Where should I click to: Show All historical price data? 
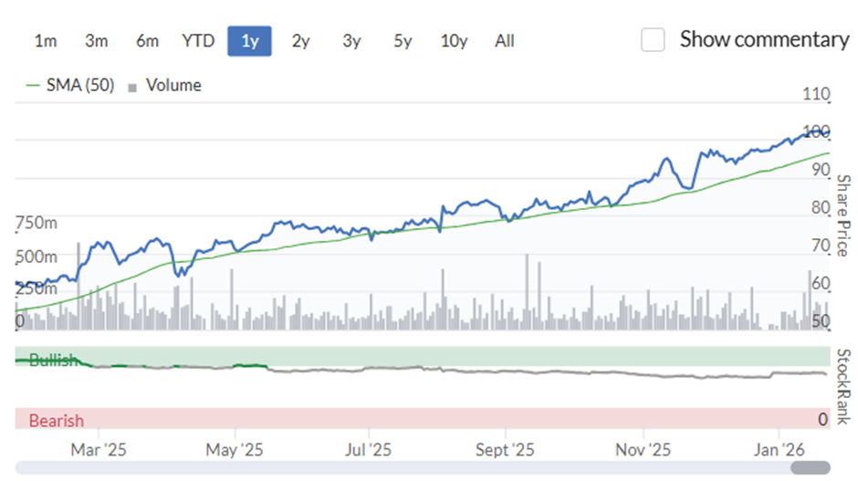pyautogui.click(x=505, y=41)
